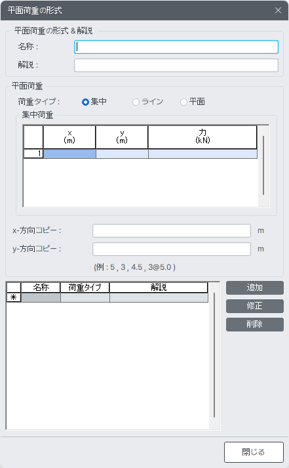Image resolution: width=289 pixels, height=468 pixels.
Task: Click the 追加 button
Action: coord(255,287)
